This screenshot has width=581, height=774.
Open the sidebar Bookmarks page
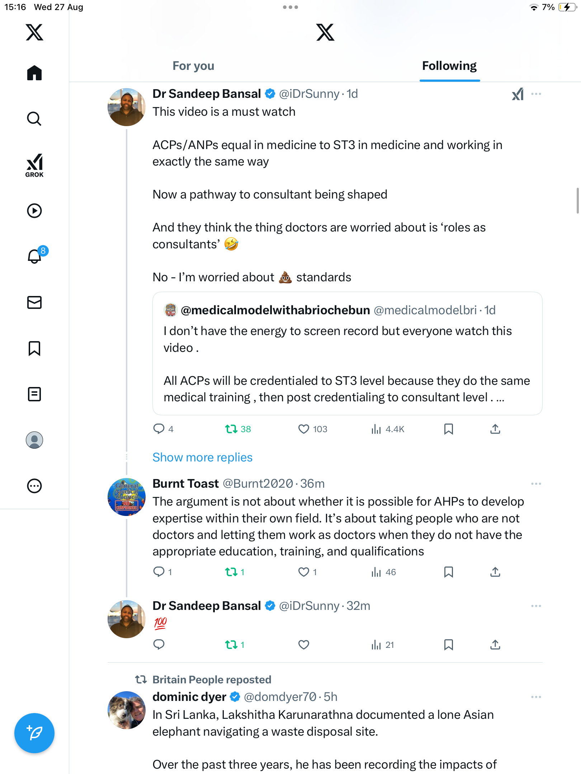(x=34, y=348)
